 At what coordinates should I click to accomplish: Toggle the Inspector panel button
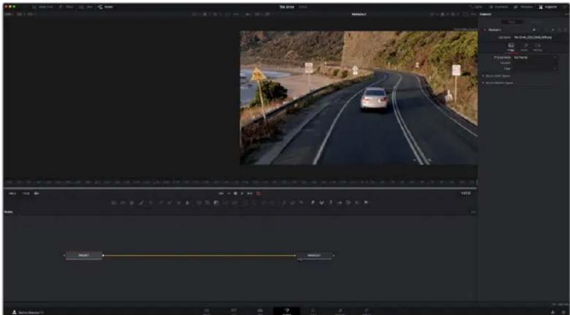(548, 7)
